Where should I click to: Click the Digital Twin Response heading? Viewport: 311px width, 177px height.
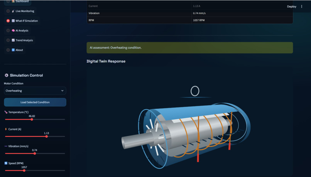click(106, 61)
